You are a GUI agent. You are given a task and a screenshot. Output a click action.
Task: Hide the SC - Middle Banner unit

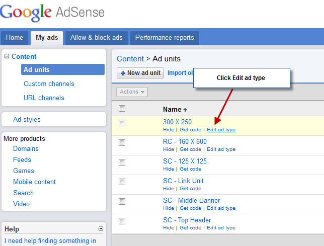click(169, 208)
